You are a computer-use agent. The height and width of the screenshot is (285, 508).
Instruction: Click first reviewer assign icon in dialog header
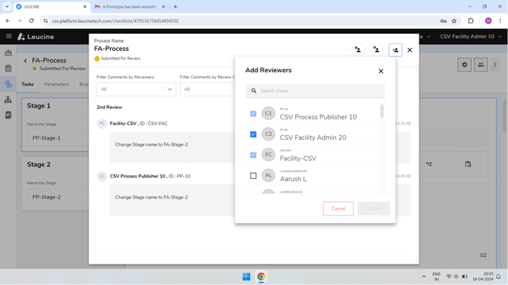358,50
